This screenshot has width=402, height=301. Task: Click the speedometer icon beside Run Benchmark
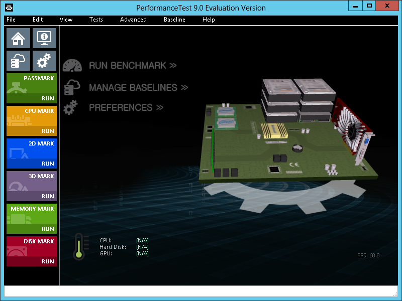tap(72, 66)
